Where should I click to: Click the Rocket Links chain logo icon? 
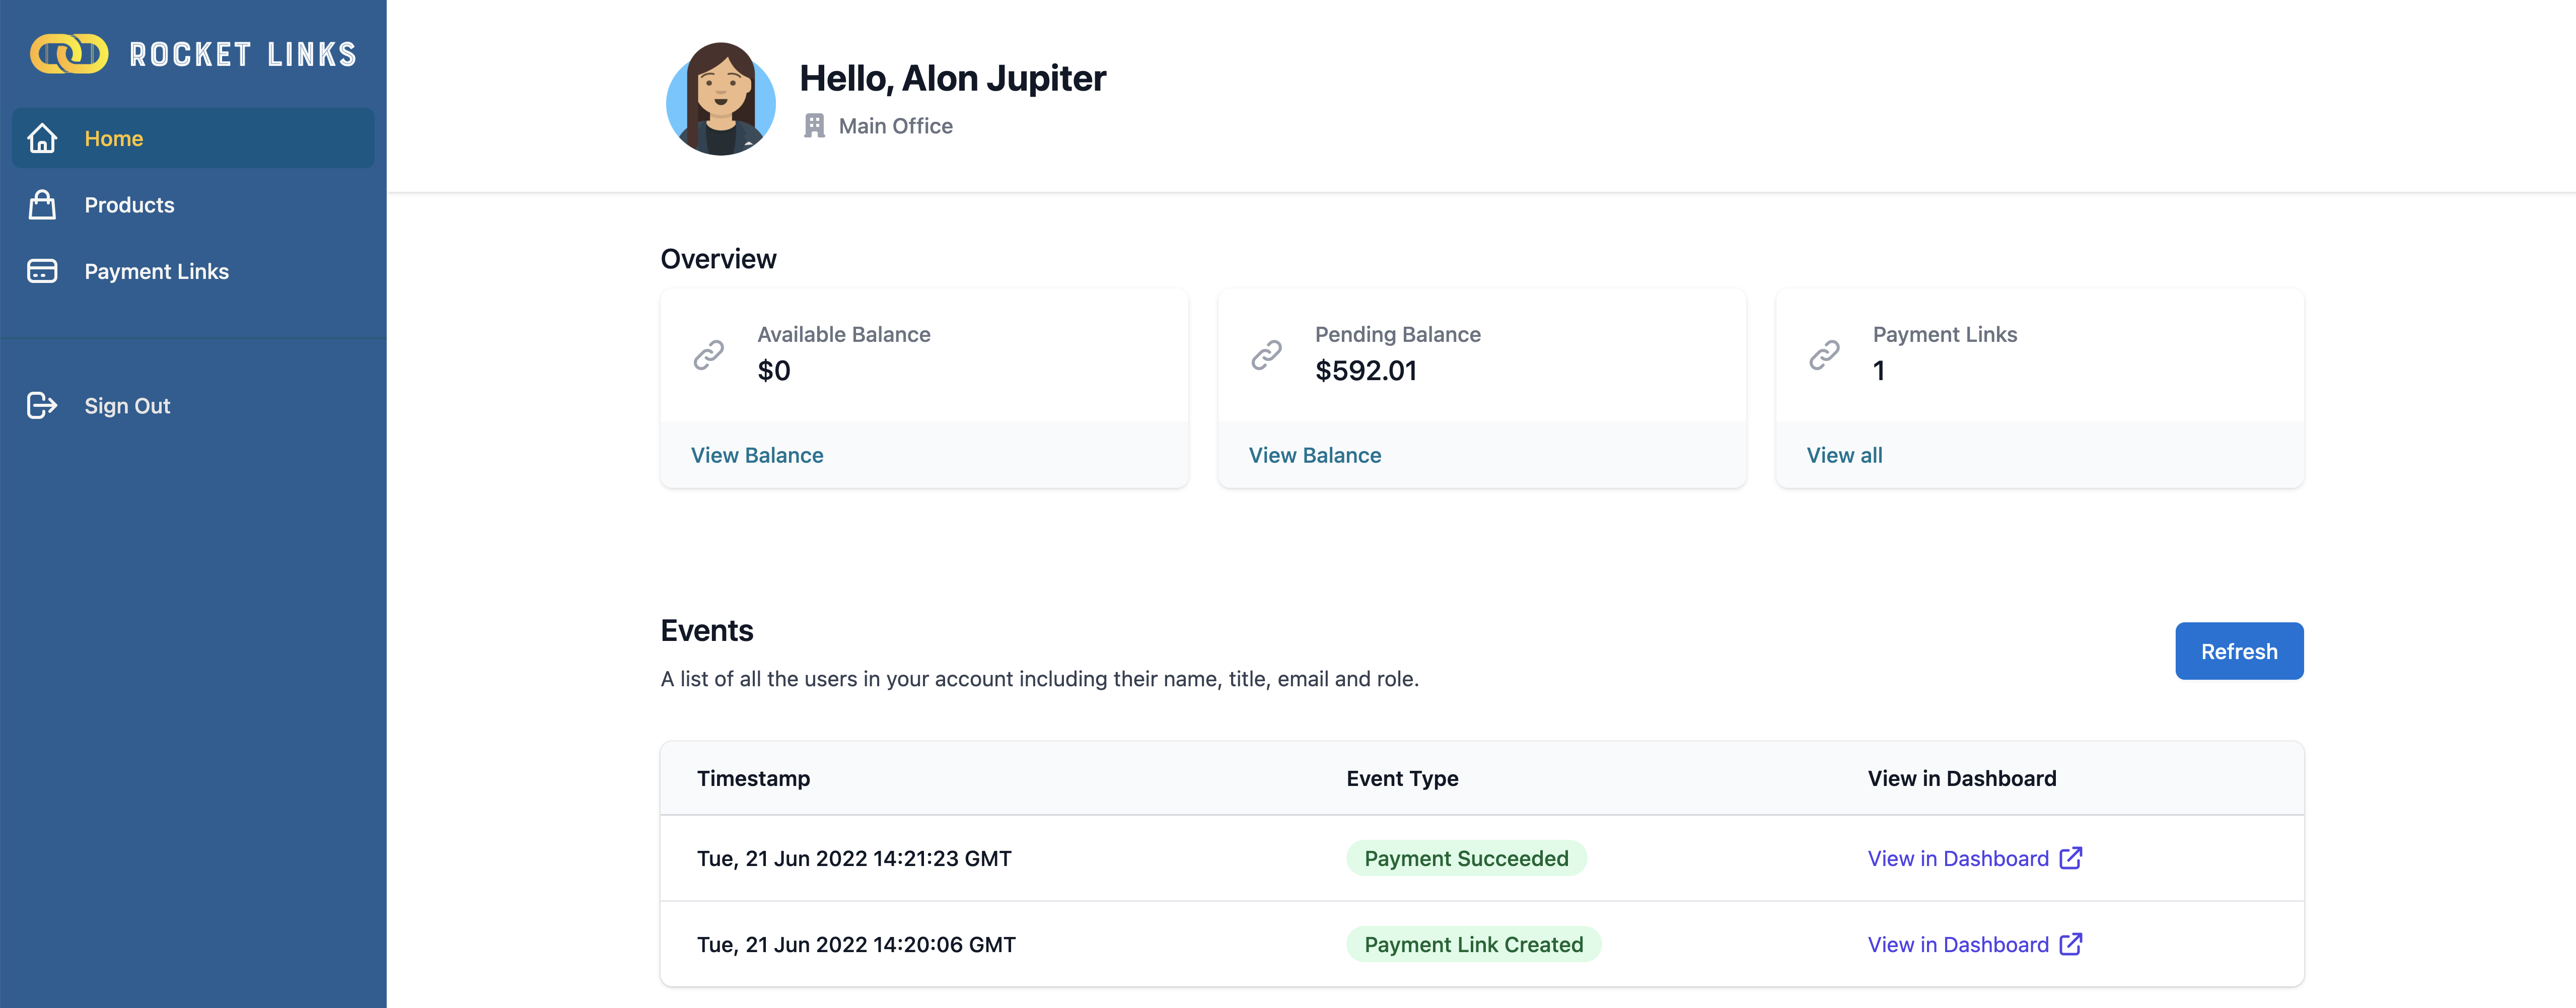[69, 54]
